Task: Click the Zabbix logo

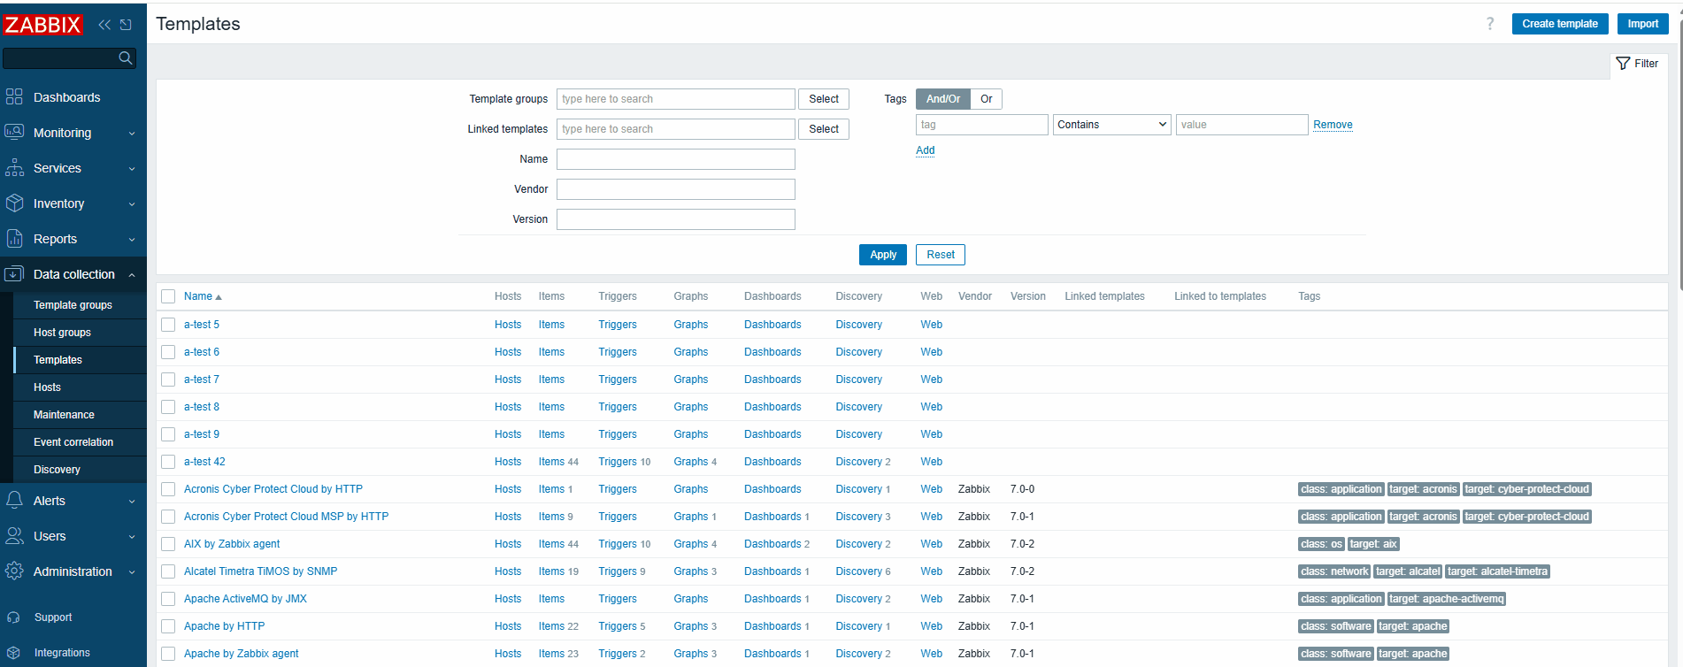Action: coord(42,25)
